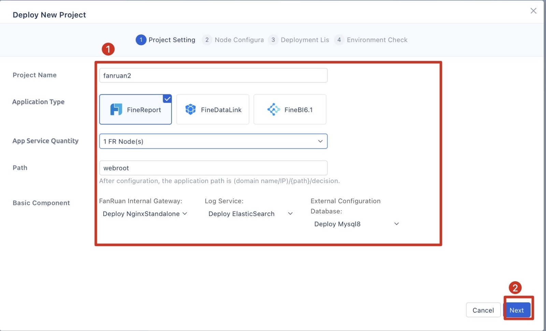Screen dimensions: 546x331
Task: Open the App Service Quantity dropdown
Action: pos(213,141)
